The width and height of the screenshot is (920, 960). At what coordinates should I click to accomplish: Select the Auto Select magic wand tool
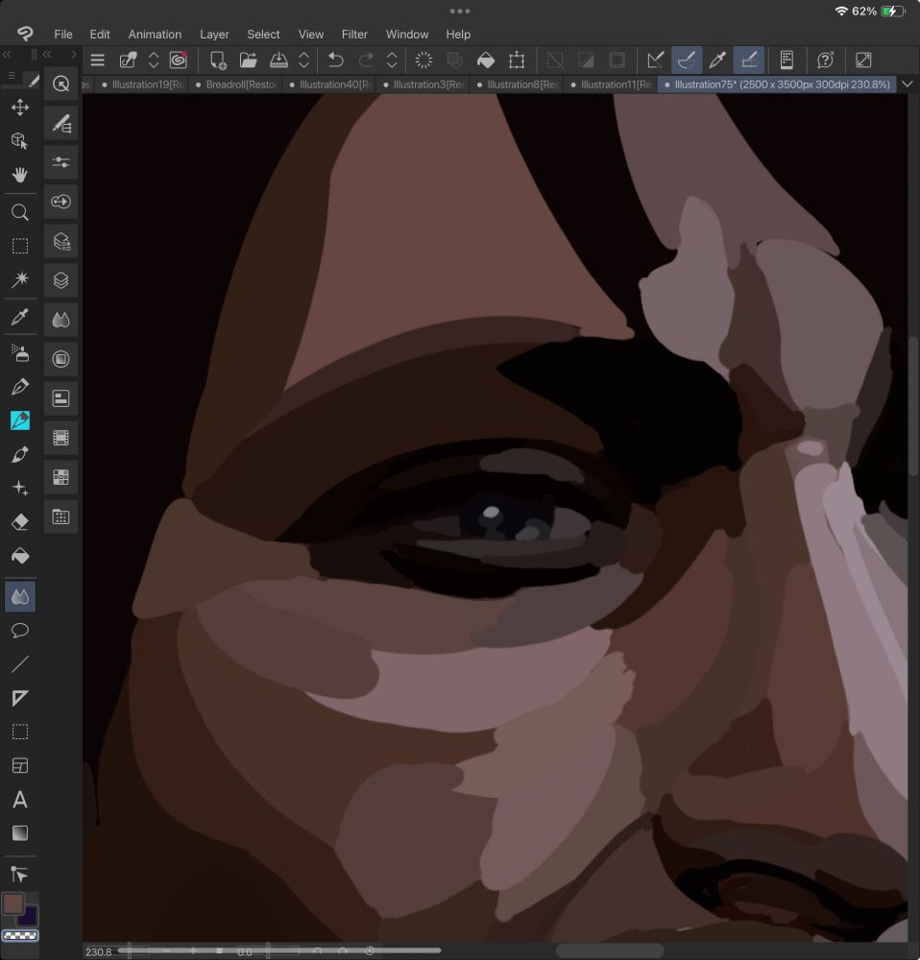pos(20,279)
